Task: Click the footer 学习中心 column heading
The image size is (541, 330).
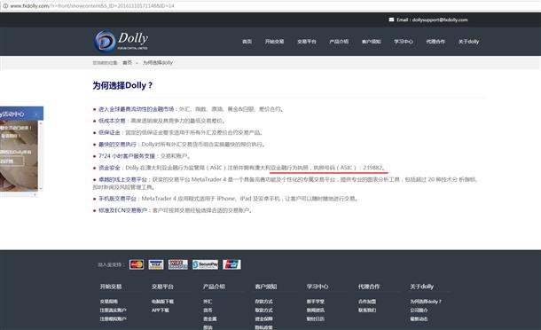Action: (318, 287)
